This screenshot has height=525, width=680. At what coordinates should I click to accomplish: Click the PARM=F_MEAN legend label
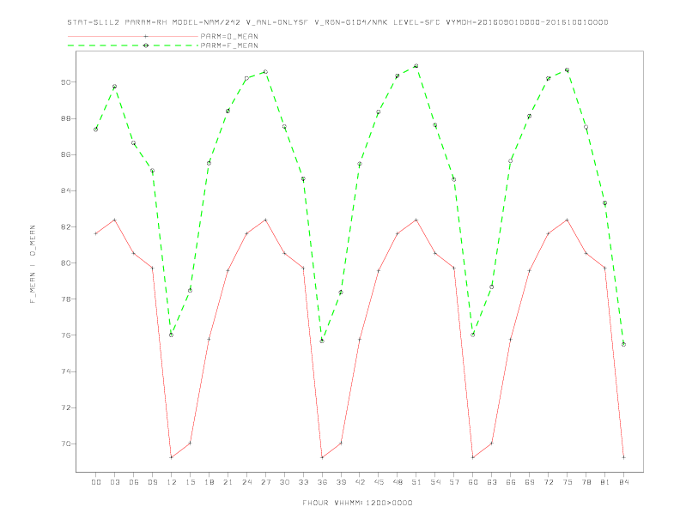tap(229, 45)
